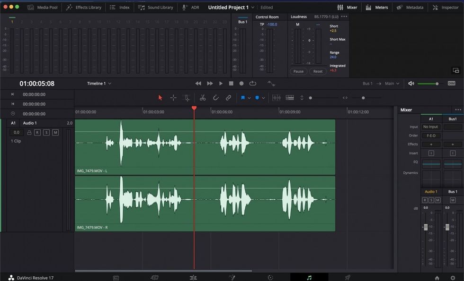This screenshot has width=464, height=281.
Task: Add an effect to A1 channel
Action: [x=431, y=145]
